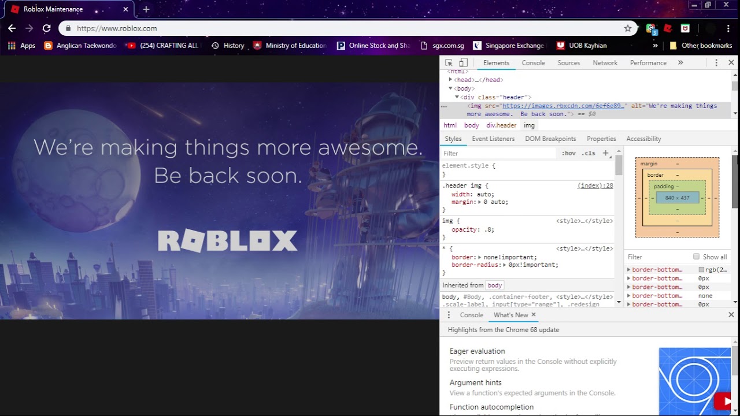Expand the border shorthand property triangle
This screenshot has height=416, width=740.
480,257
